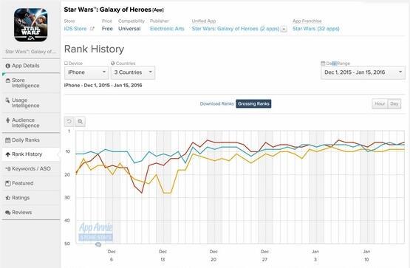410x268 pixels.
Task: Click the Featured icon in sidebar
Action: (8, 183)
